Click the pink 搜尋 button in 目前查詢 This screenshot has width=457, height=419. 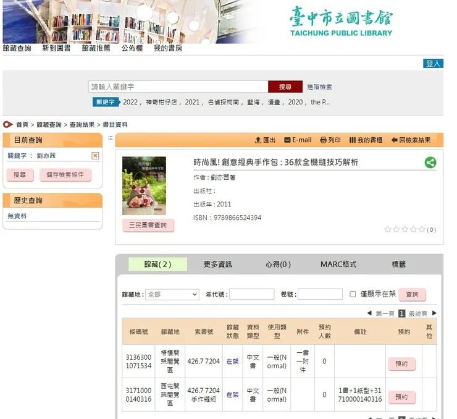pyautogui.click(x=20, y=175)
